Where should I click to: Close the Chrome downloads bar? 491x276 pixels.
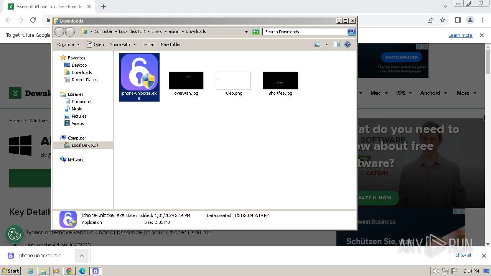(484, 256)
